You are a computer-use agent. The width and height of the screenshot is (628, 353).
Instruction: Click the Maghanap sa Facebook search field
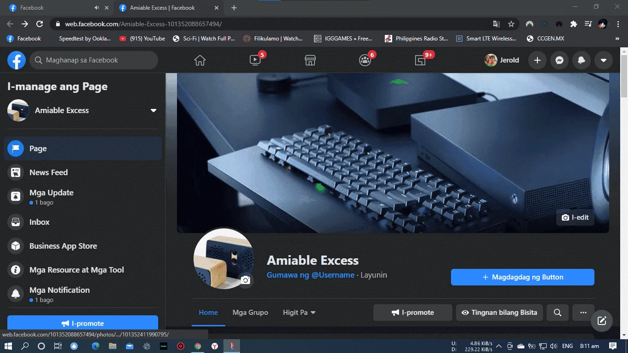[x=94, y=60]
